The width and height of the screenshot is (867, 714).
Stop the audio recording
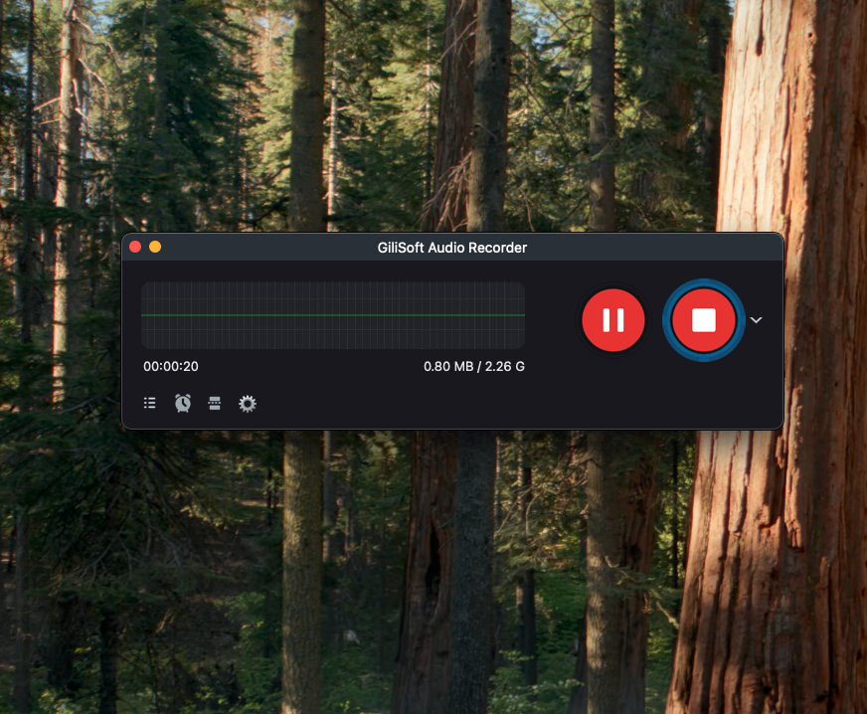pyautogui.click(x=703, y=320)
